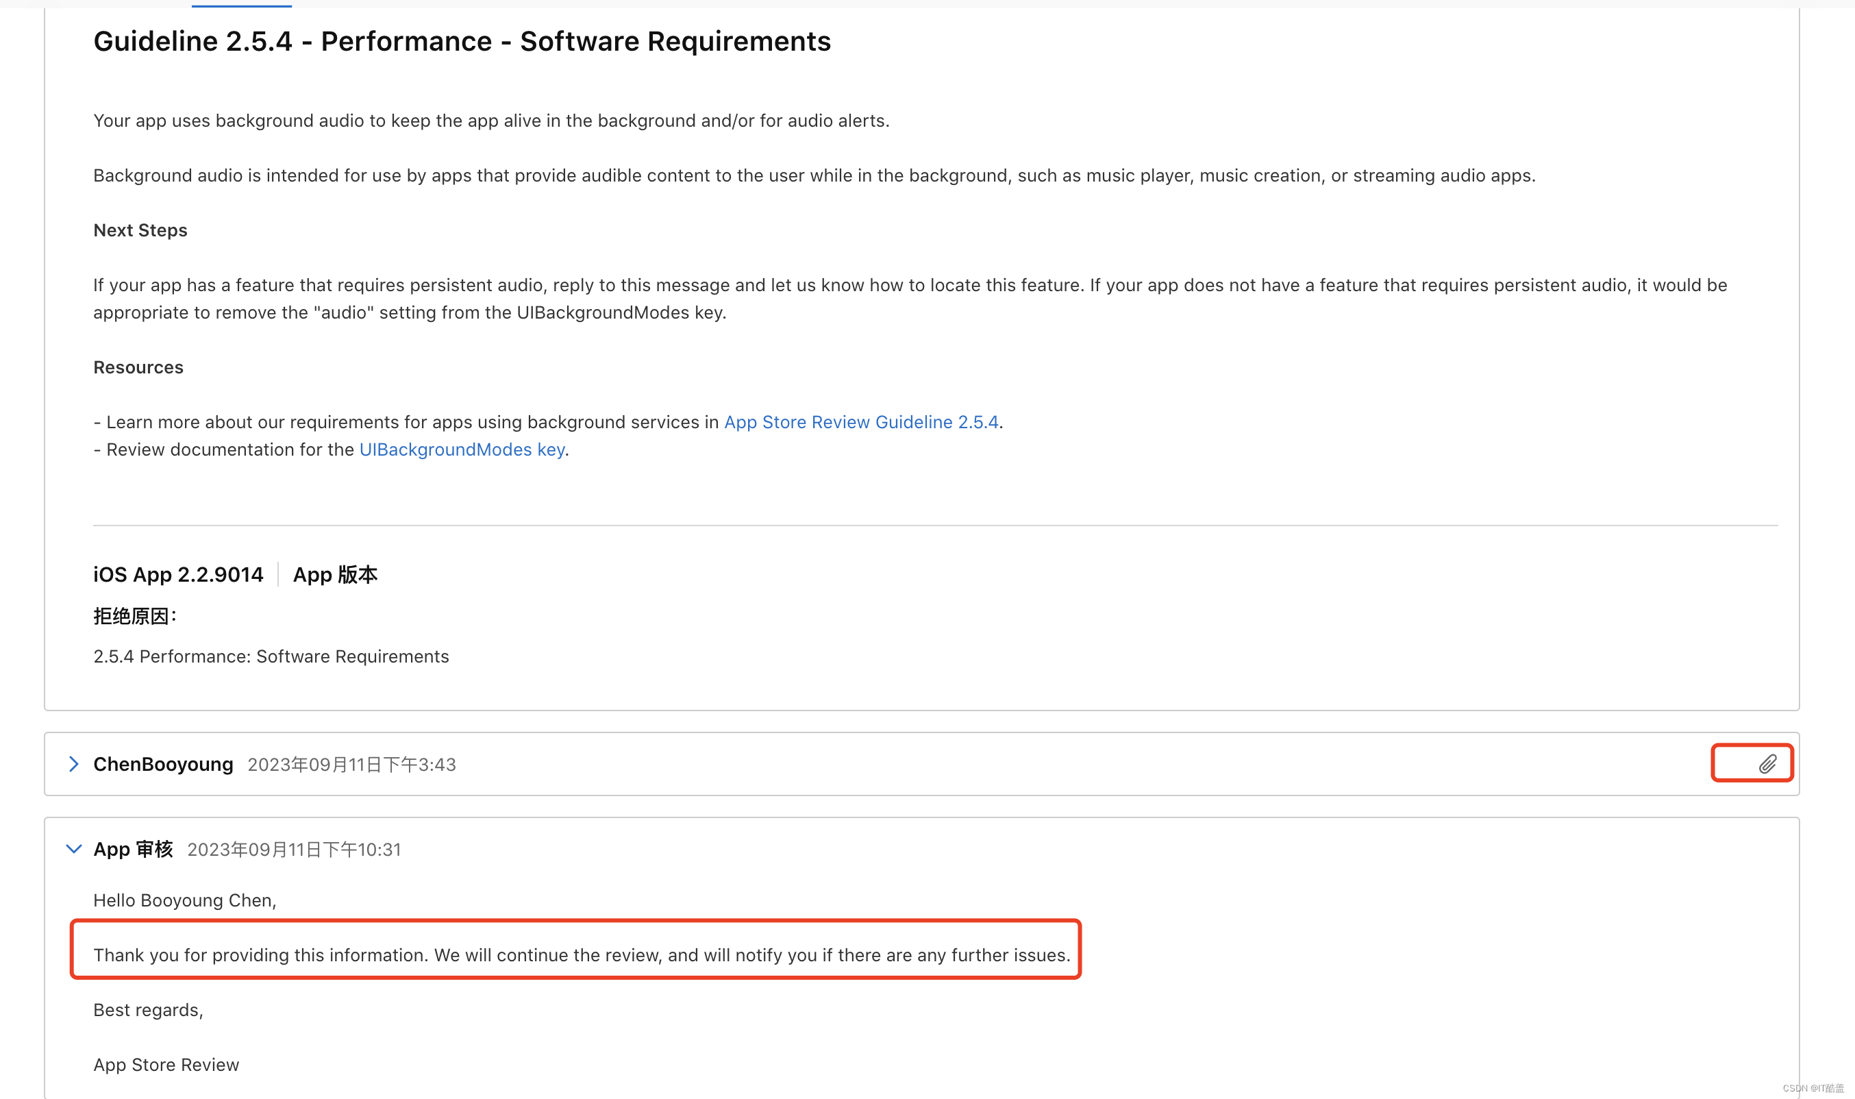Click the ChenBooyoung sender name
This screenshot has width=1855, height=1099.
tap(163, 764)
